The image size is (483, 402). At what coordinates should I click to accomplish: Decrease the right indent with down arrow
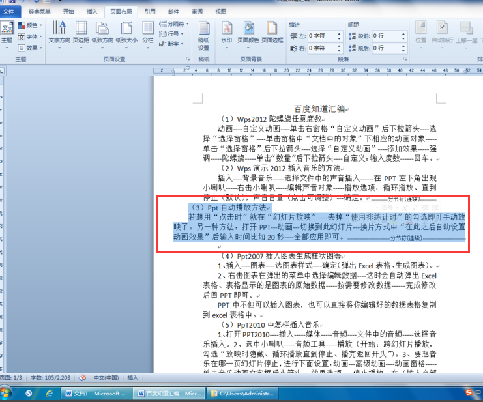(x=339, y=50)
